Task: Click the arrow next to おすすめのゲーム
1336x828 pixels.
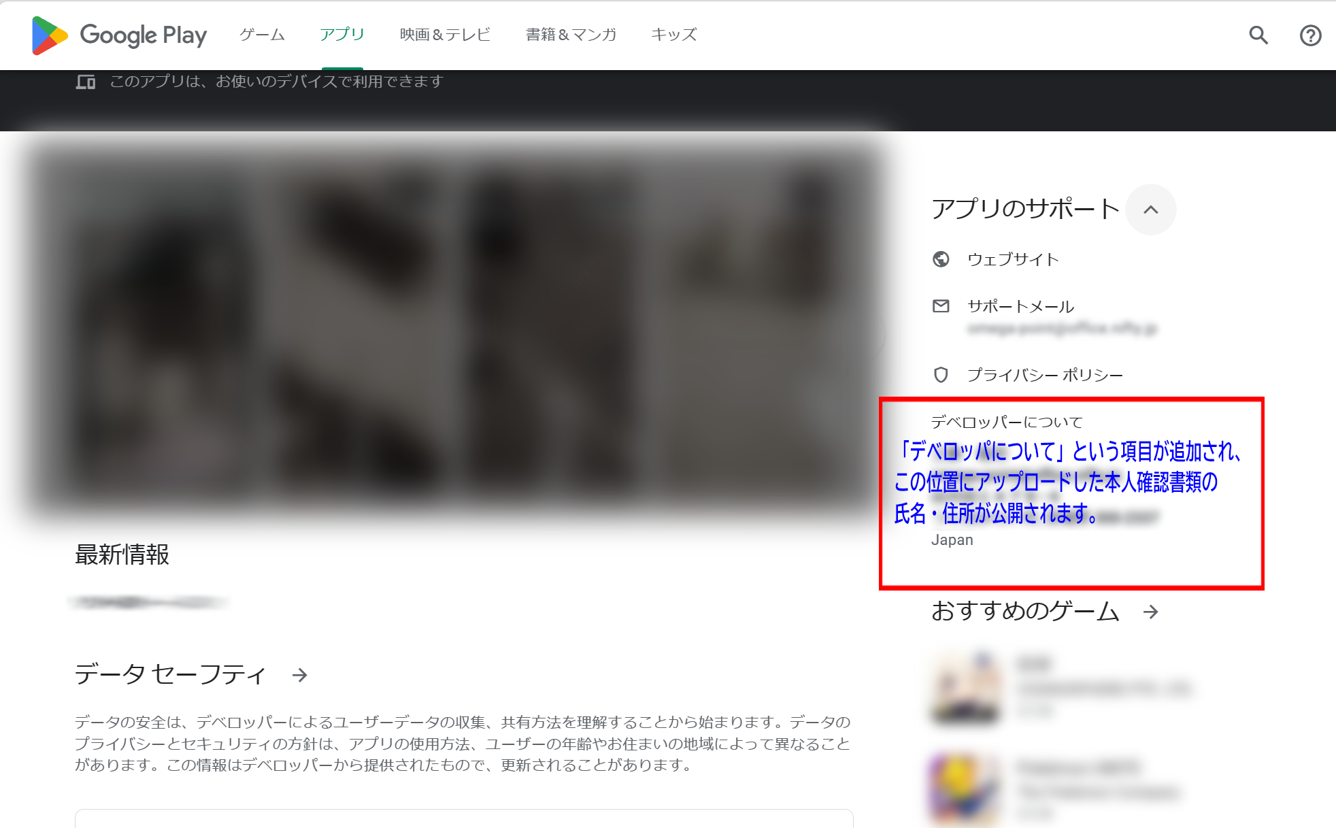Action: coord(1152,612)
